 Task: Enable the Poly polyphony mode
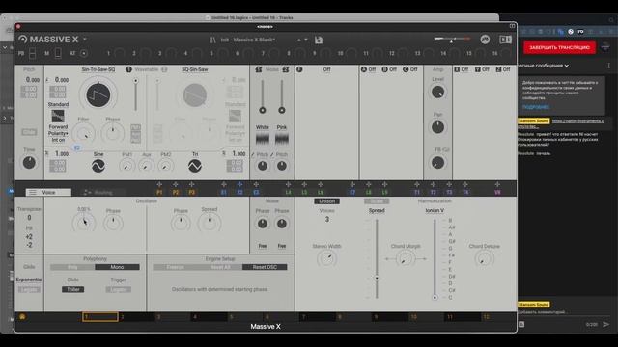point(72,267)
